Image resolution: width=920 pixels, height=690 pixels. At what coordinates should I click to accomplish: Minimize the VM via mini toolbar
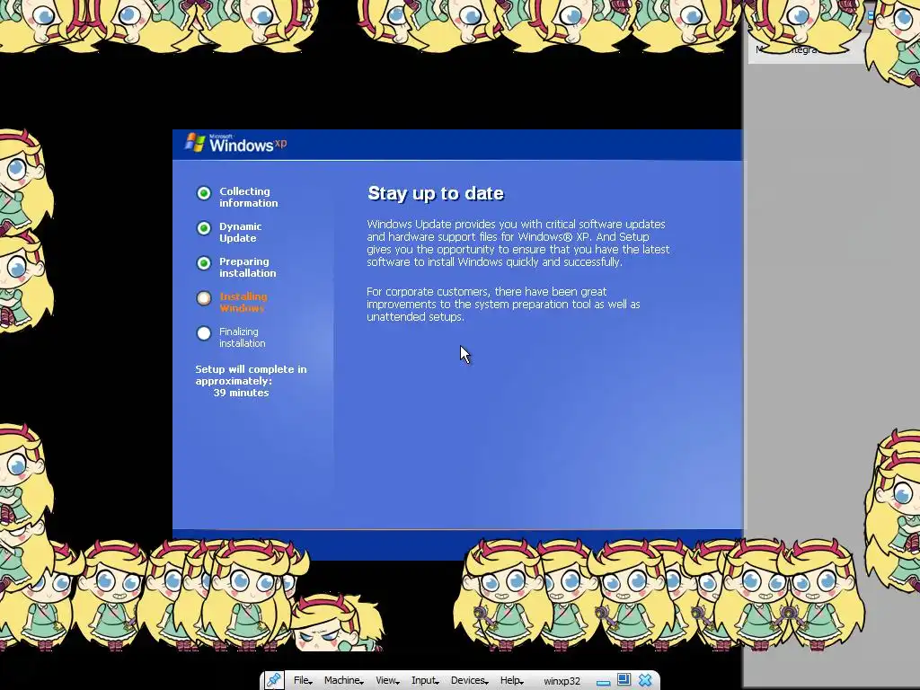603,682
